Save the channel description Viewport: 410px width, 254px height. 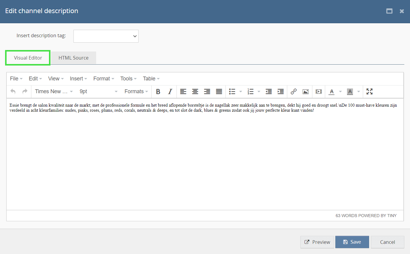pyautogui.click(x=352, y=242)
